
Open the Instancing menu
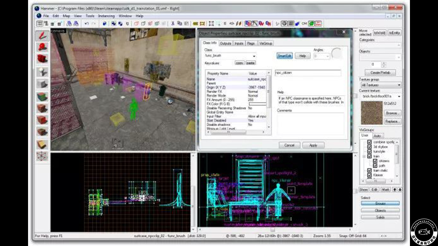pyautogui.click(x=106, y=16)
